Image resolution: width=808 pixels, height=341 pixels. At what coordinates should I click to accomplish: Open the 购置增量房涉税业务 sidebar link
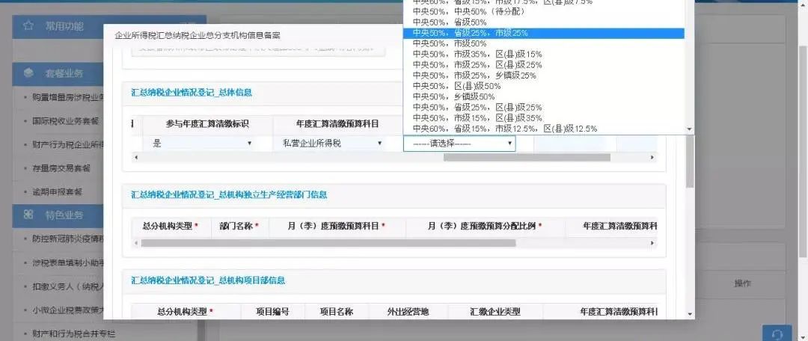click(x=67, y=96)
